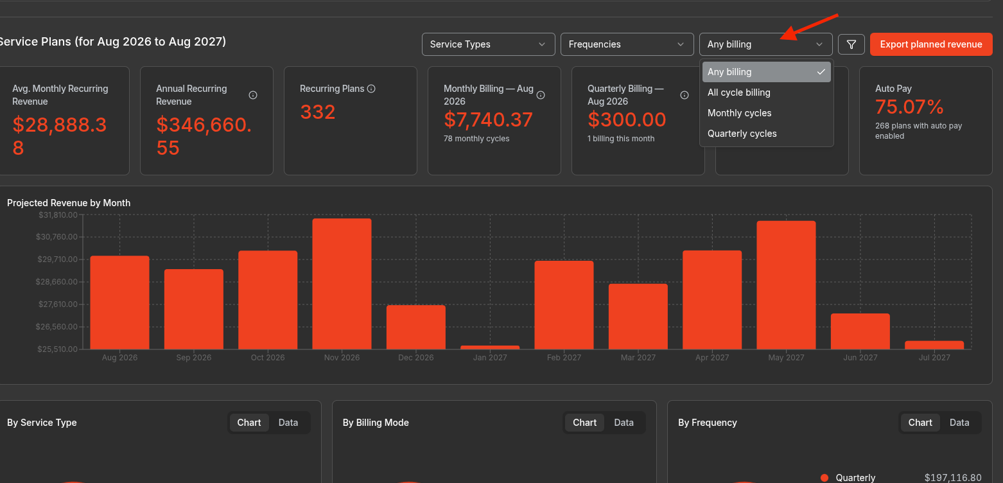Click the Nov 2026 revenue bar
1003x483 pixels.
coord(342,284)
